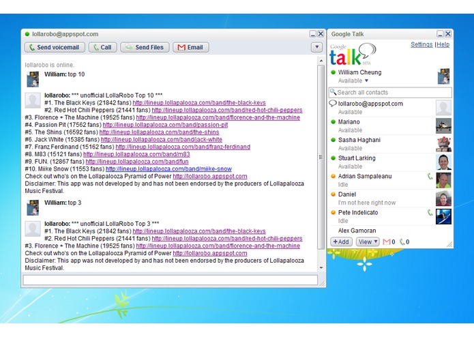Click Mariano's green status dot

[x=333, y=122]
